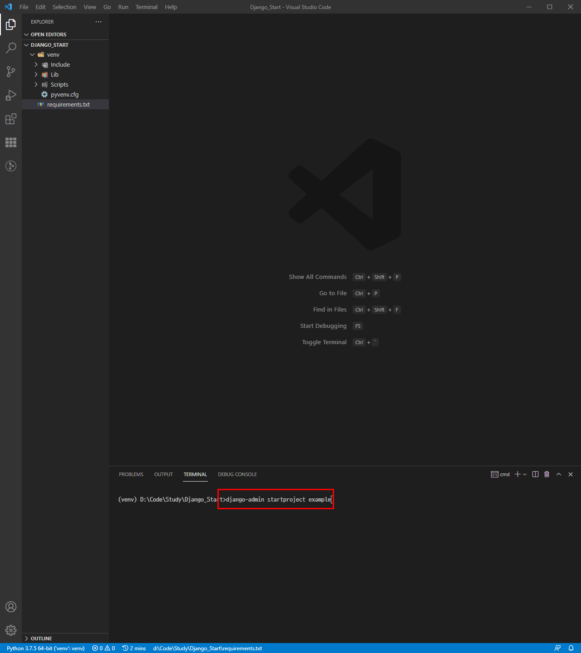581x653 pixels.
Task: Switch to the DEBUG CONSOLE tab
Action: [237, 474]
